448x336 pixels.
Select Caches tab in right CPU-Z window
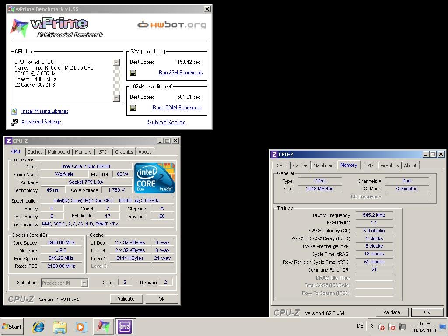coord(300,165)
